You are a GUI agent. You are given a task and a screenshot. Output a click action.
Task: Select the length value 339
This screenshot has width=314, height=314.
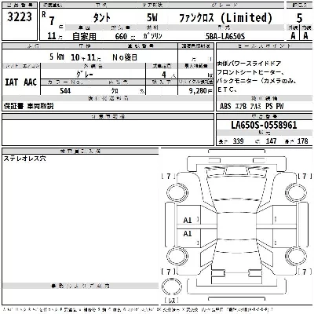pos(238,141)
